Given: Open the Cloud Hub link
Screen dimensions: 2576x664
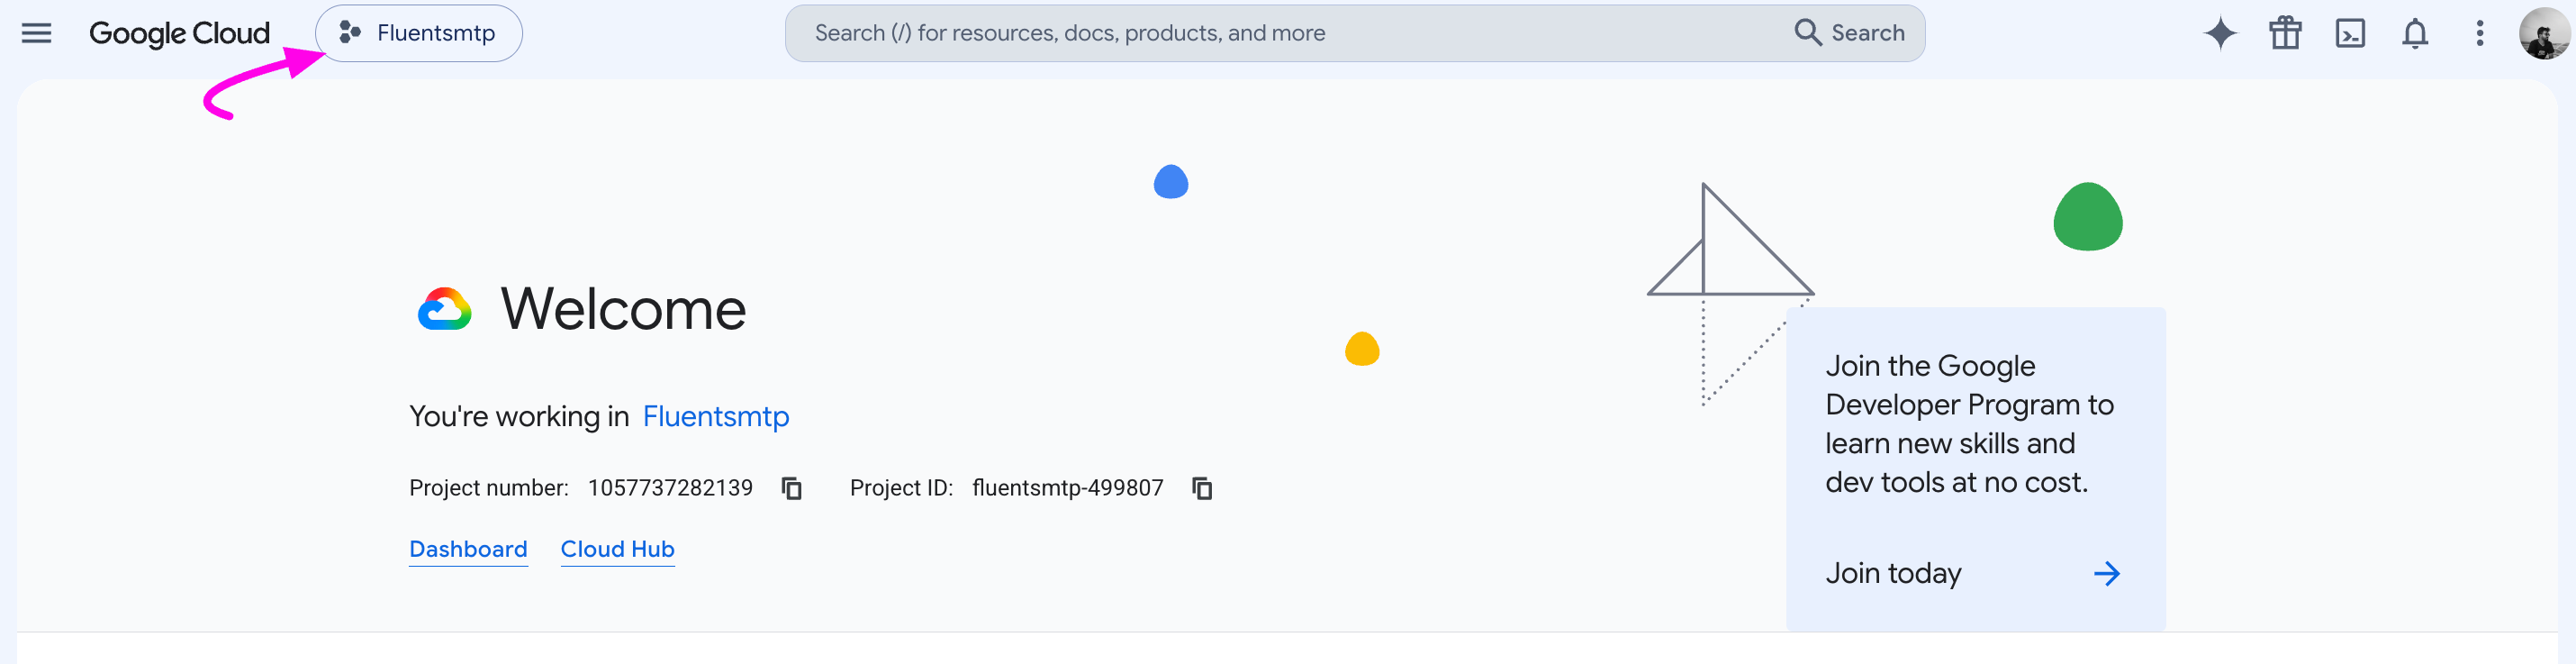Looking at the screenshot, I should click(617, 549).
